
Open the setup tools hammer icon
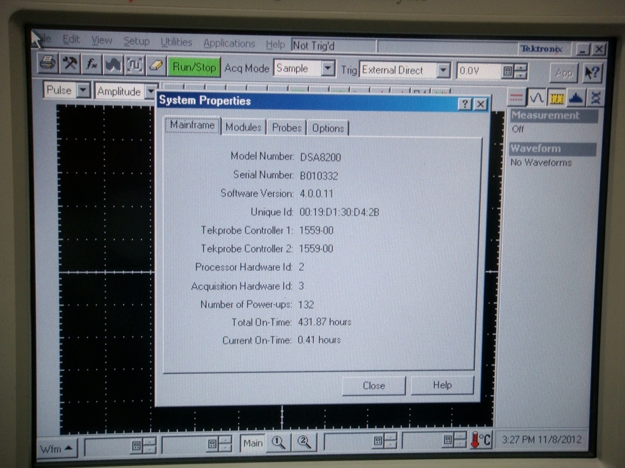point(70,64)
